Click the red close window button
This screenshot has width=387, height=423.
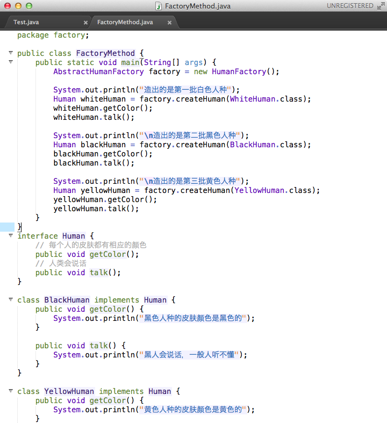(x=8, y=6)
